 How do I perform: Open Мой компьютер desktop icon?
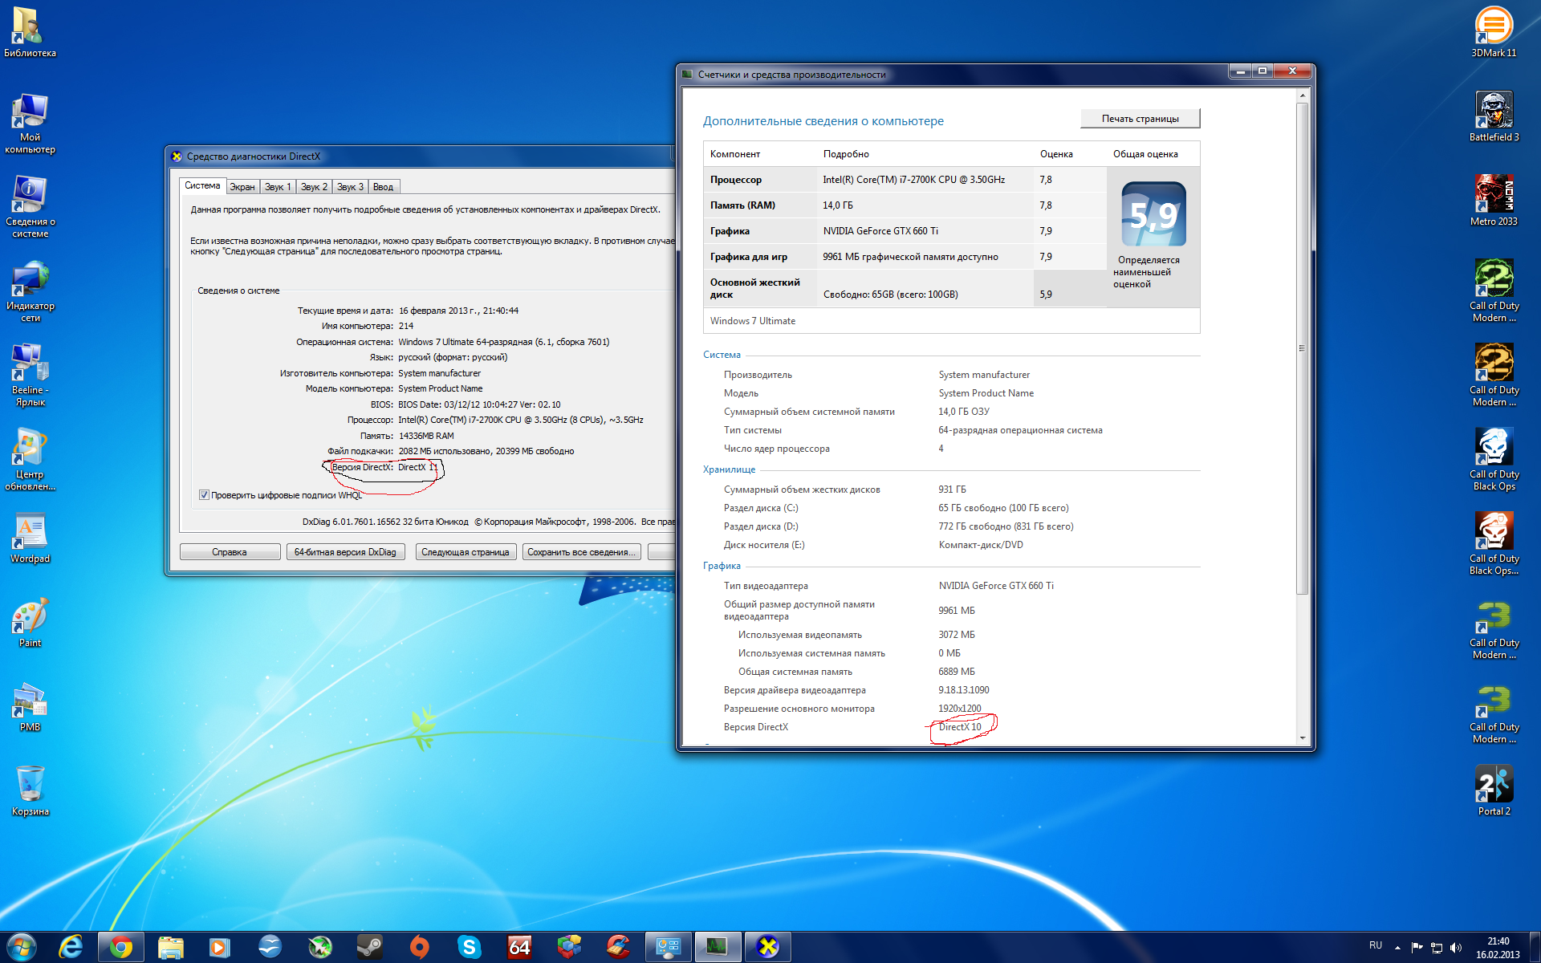(x=30, y=123)
